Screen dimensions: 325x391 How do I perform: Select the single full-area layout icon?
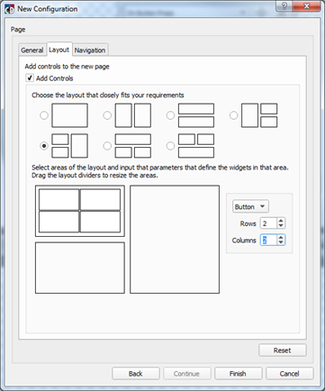click(x=69, y=115)
